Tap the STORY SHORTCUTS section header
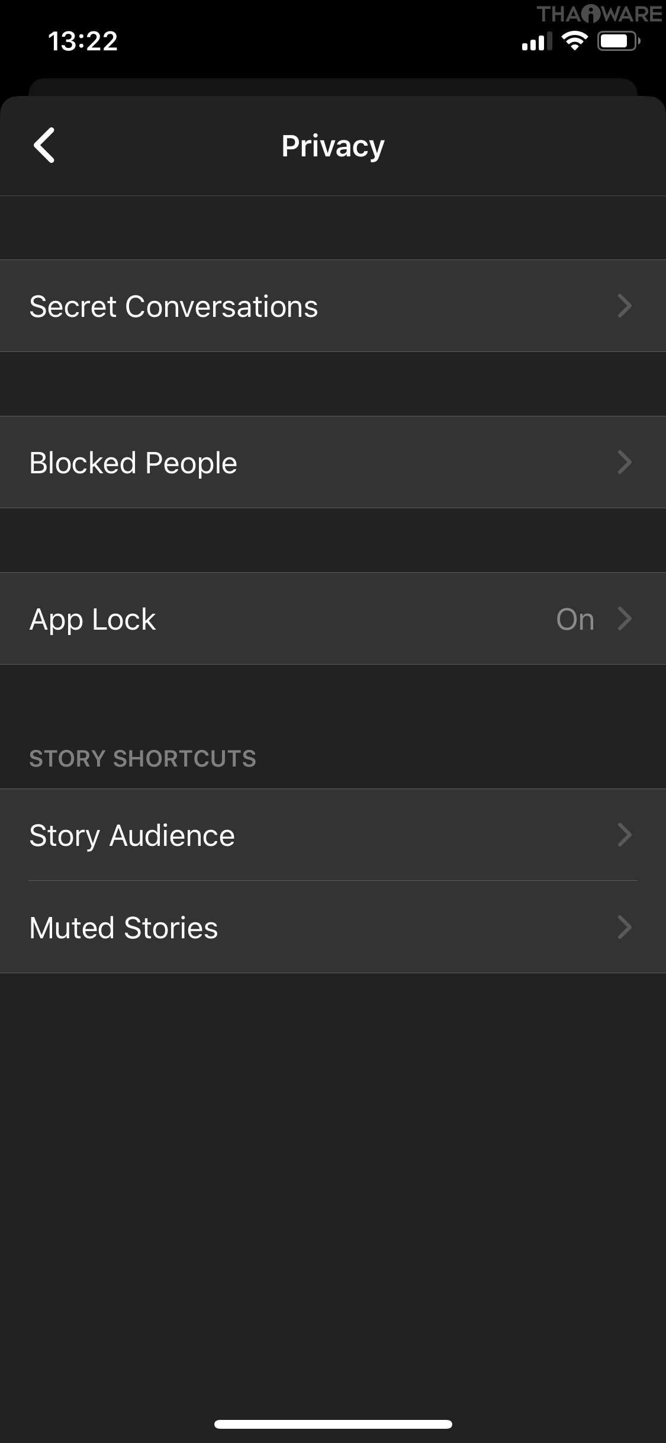This screenshot has width=666, height=1443. (x=143, y=759)
